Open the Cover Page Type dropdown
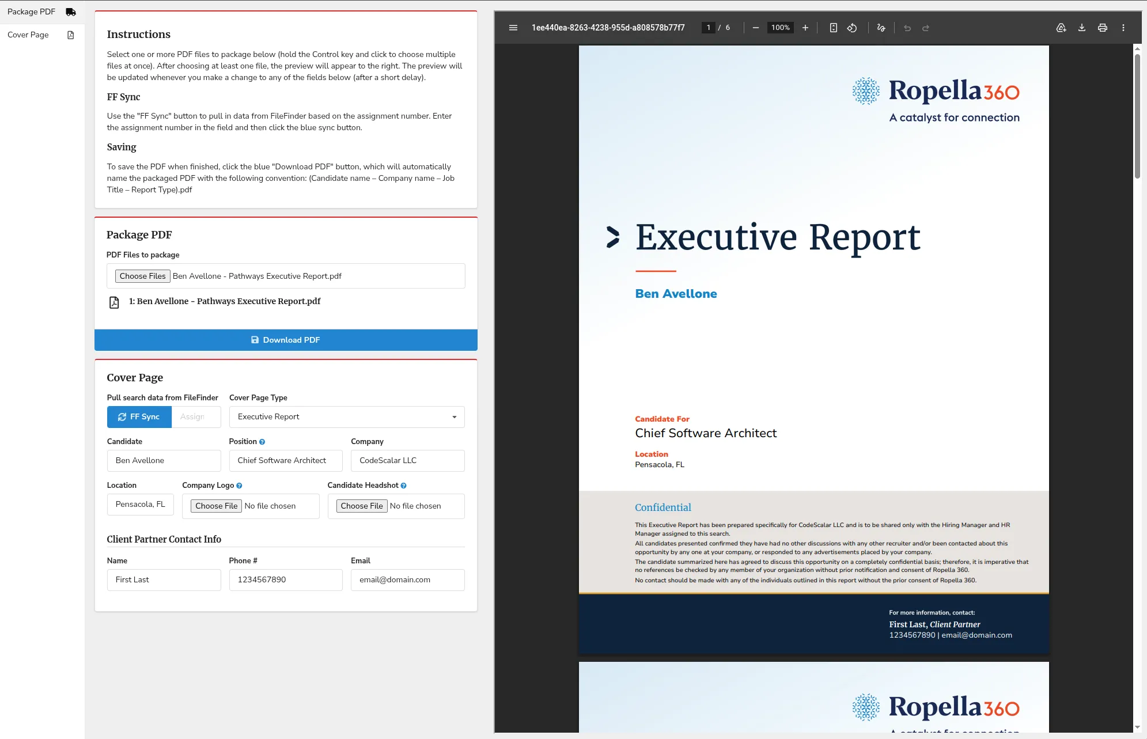The height and width of the screenshot is (739, 1147). tap(347, 417)
